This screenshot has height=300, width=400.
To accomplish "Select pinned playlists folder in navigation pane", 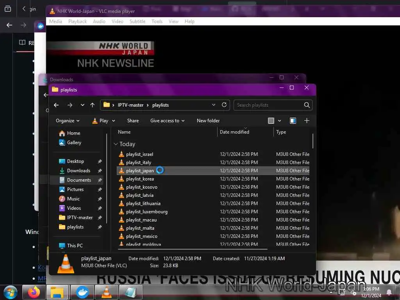I will pyautogui.click(x=71, y=227).
